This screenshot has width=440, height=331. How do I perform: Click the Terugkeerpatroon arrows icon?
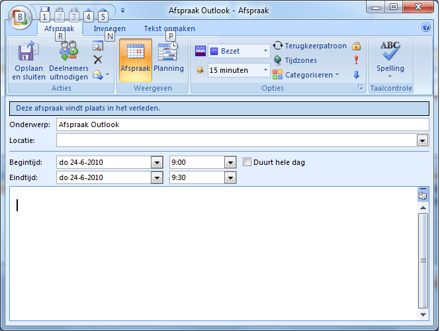click(x=278, y=46)
